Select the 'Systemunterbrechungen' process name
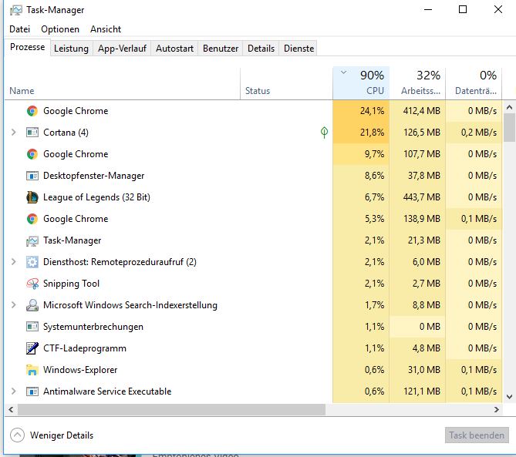Screen dimensions: 516x457 (x=93, y=327)
